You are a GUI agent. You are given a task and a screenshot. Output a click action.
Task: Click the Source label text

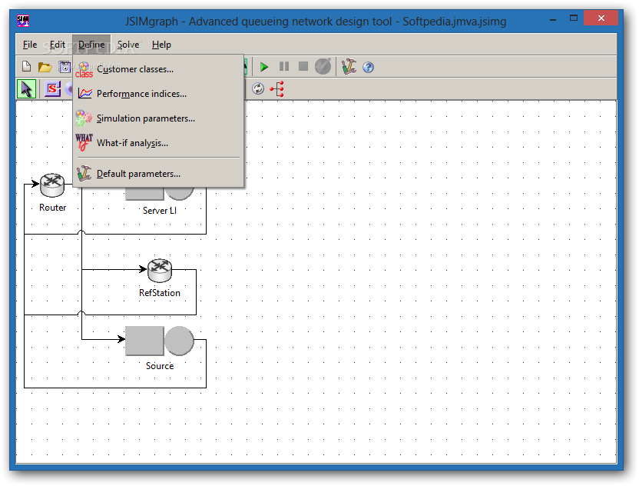[160, 365]
